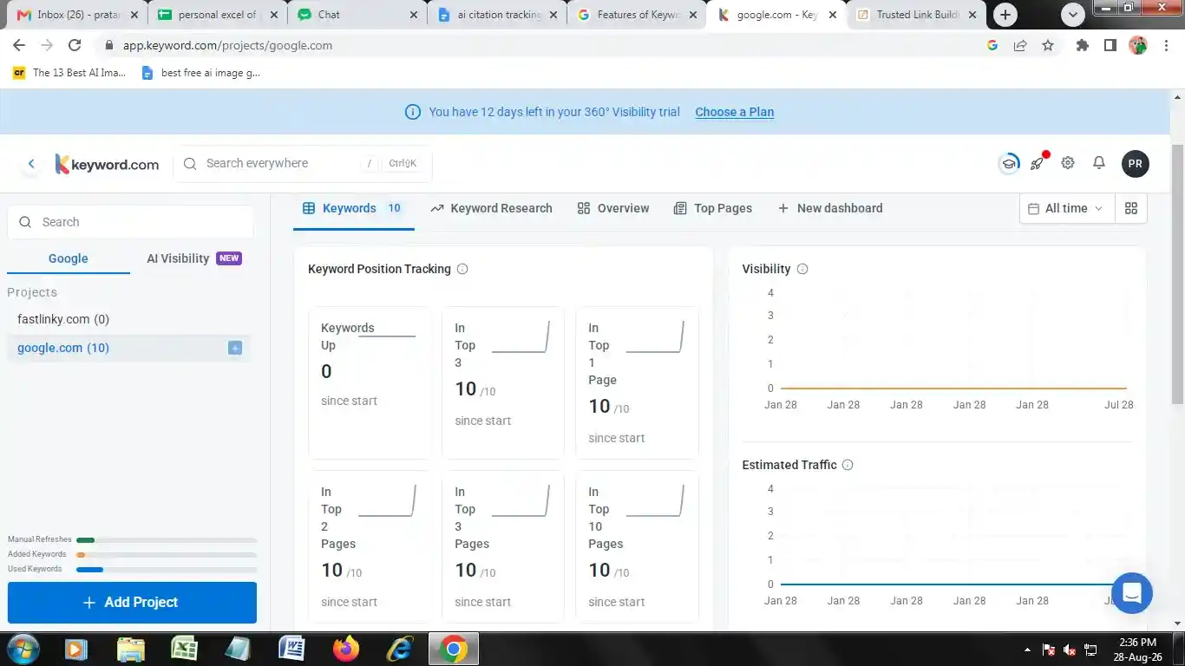
Task: View site information lock icon
Action: click(109, 45)
